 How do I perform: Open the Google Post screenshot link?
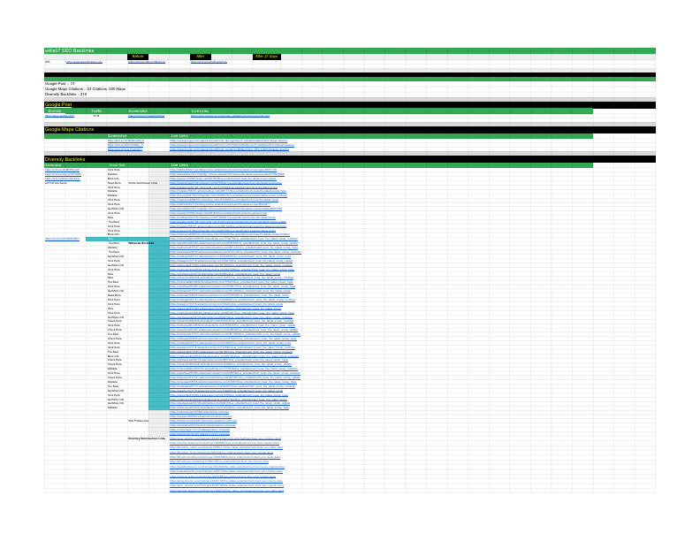[x=146, y=116]
